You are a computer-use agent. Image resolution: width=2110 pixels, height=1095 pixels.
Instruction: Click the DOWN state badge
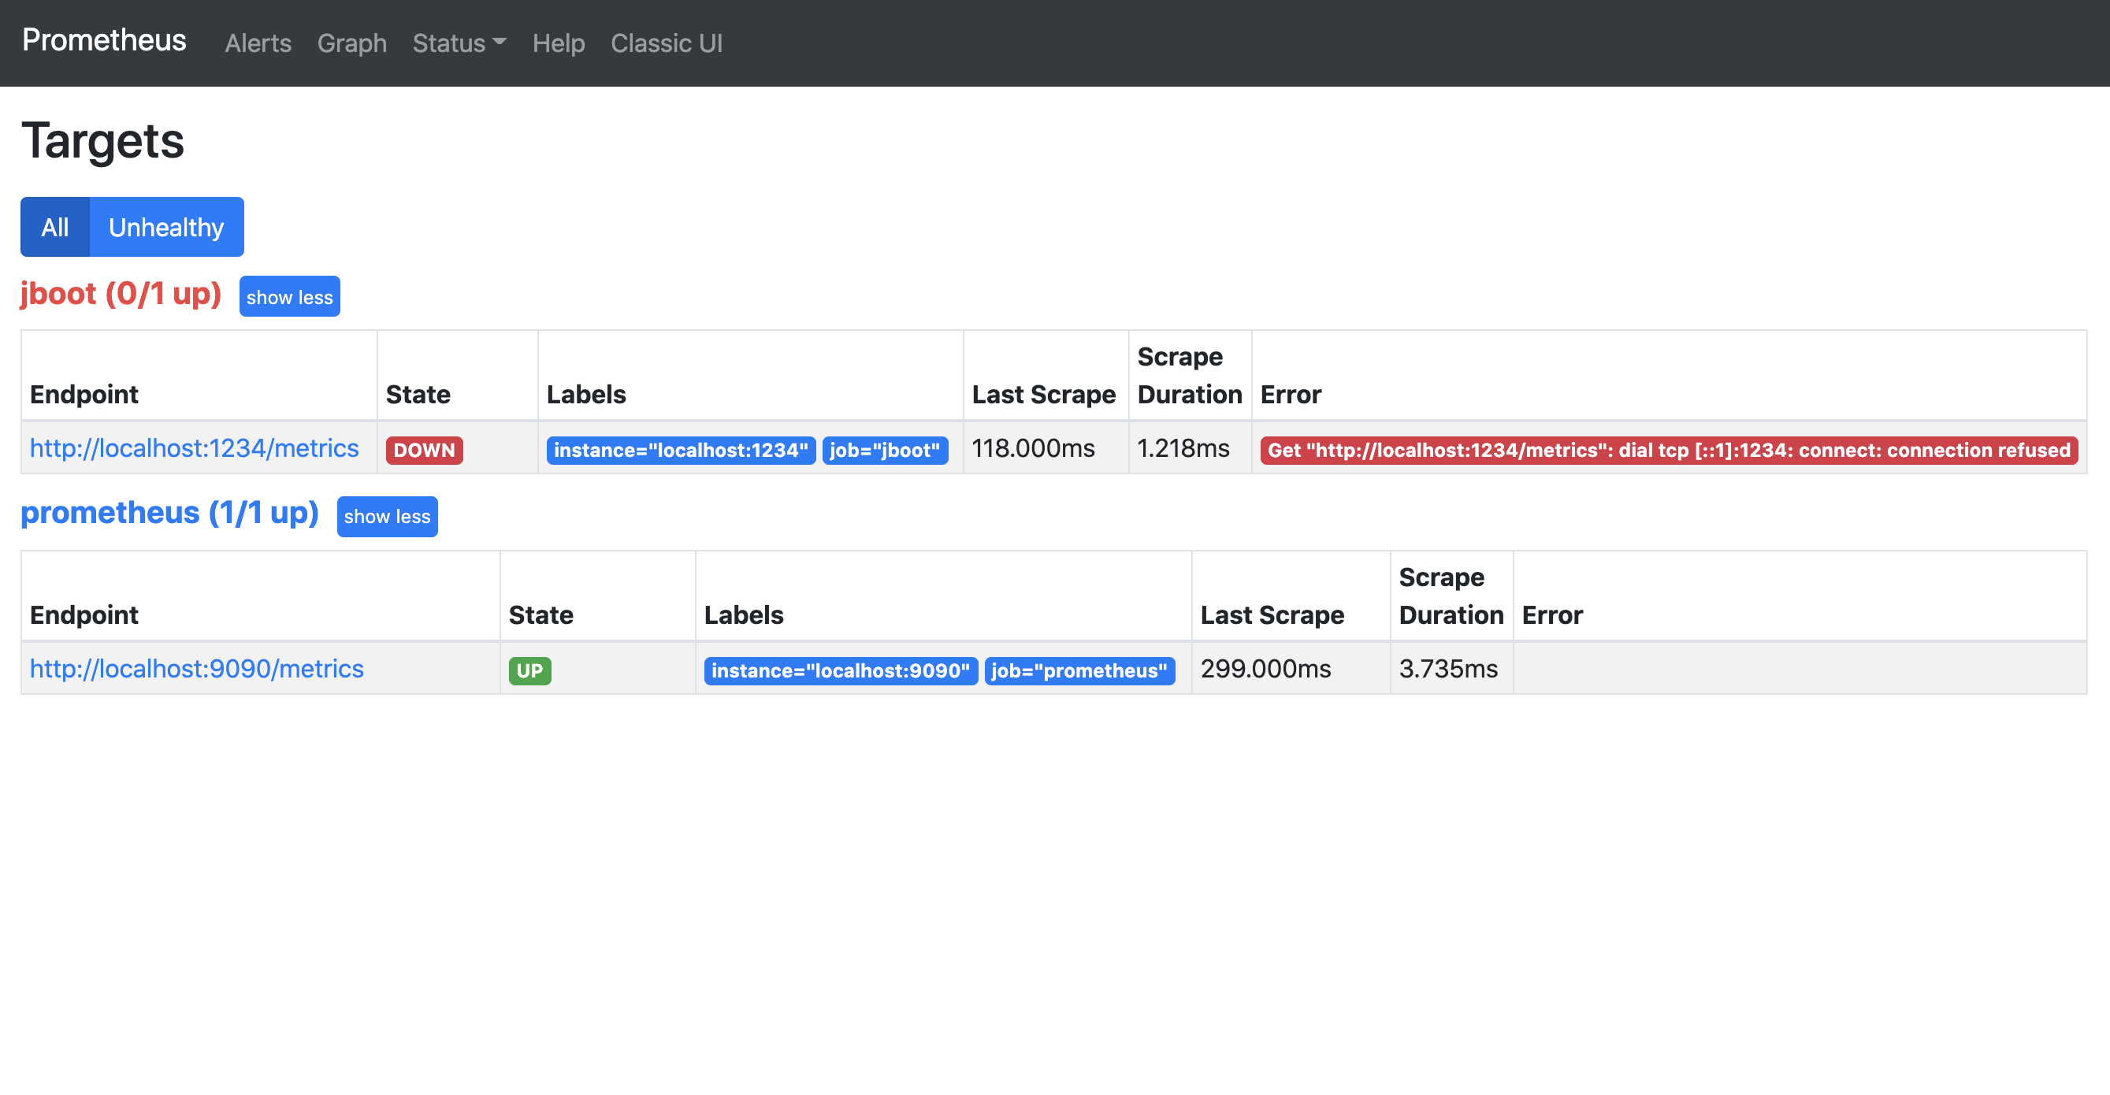click(x=425, y=450)
